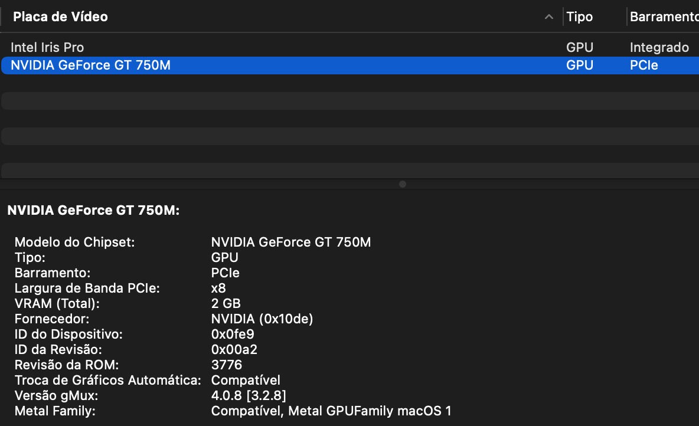Click the bold NVIDIA GeForce GT 750M details heading
Screen dimensions: 699x426
pos(93,211)
